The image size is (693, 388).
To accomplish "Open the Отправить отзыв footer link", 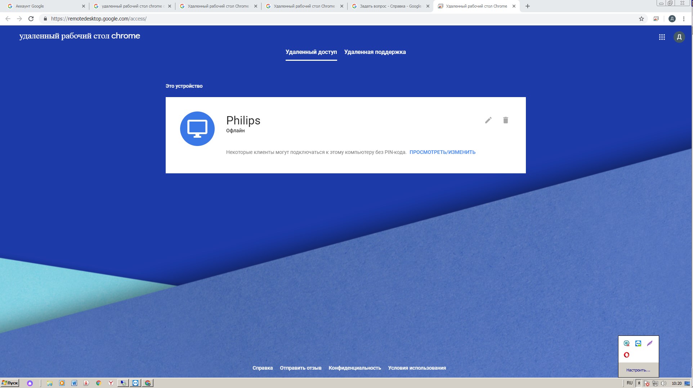I will 300,368.
